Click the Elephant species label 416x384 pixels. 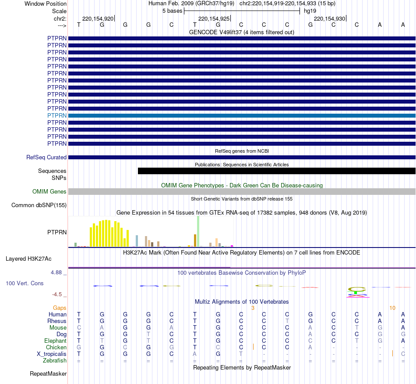[x=55, y=341]
